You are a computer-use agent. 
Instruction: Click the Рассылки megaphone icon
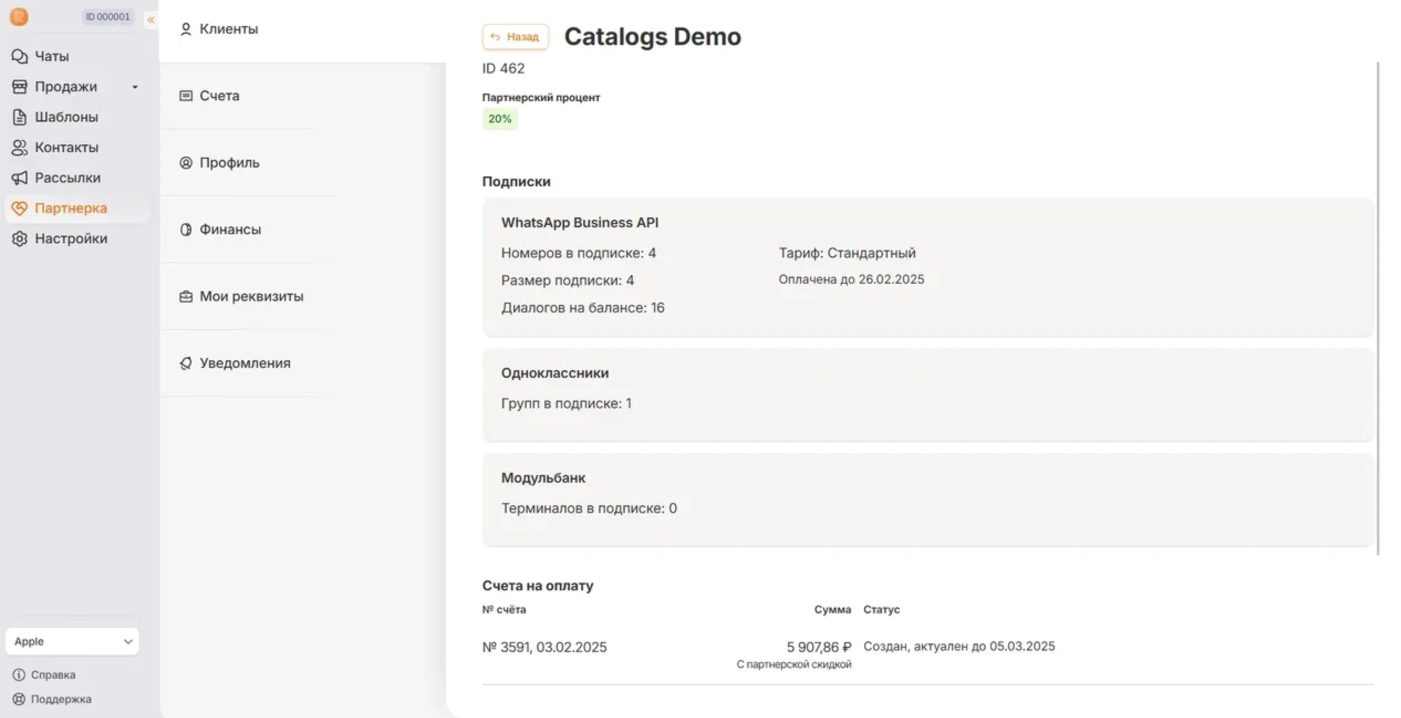pos(19,178)
